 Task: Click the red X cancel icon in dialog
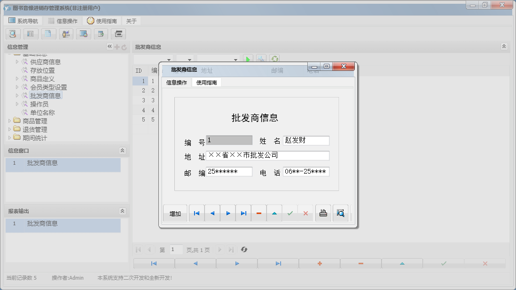[x=305, y=214]
